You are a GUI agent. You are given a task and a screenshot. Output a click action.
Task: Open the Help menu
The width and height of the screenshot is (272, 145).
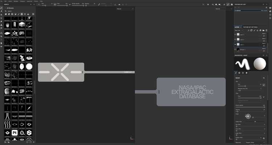41,1
